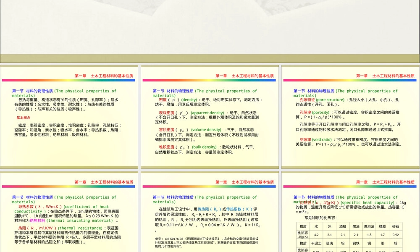Open the slide with the 比热容 table

350,212
